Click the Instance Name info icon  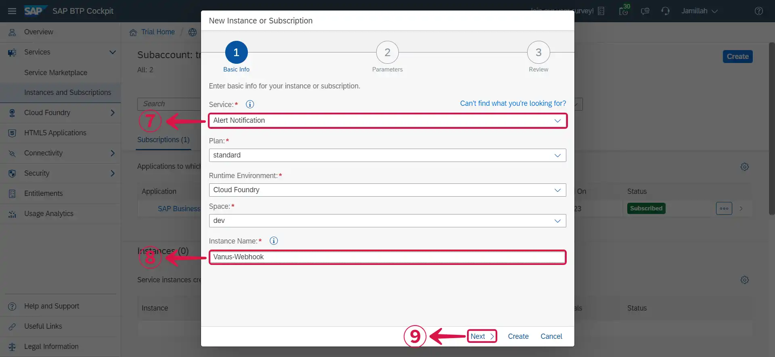pos(274,241)
